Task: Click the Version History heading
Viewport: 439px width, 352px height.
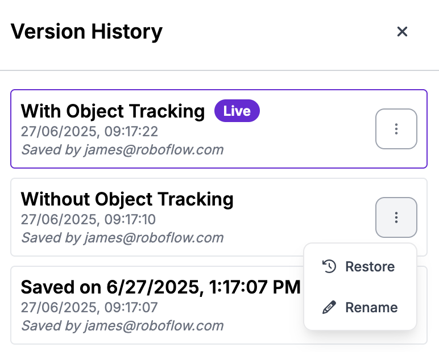Action: pos(86,31)
